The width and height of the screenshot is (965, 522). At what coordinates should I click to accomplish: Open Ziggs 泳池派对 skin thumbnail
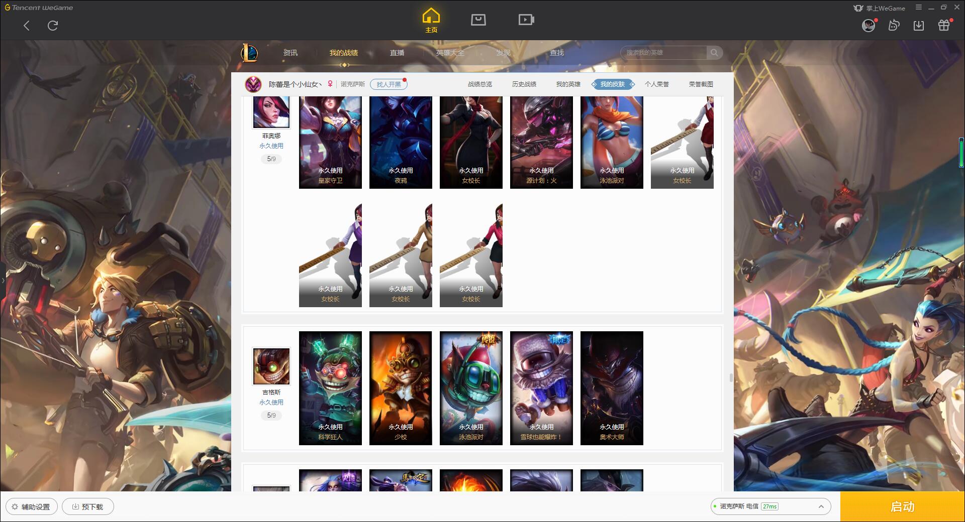(471, 388)
